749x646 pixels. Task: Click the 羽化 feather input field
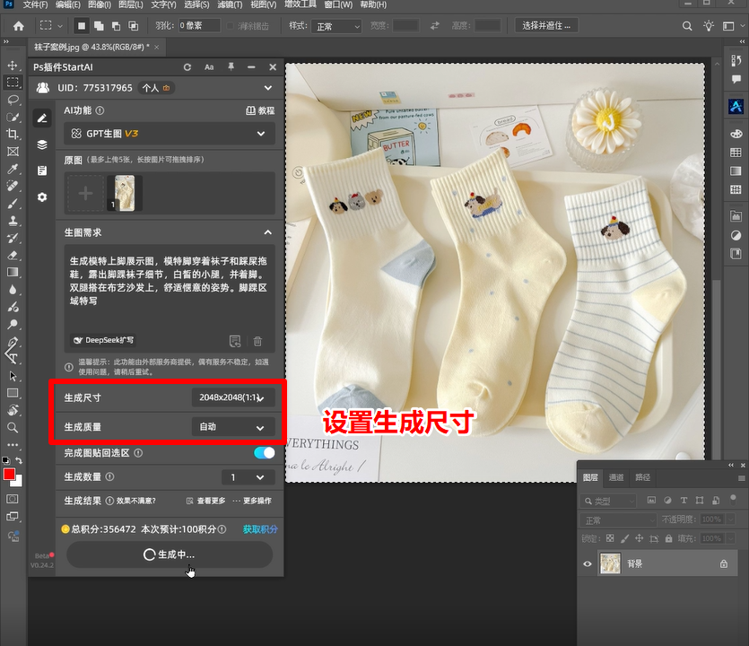click(199, 26)
